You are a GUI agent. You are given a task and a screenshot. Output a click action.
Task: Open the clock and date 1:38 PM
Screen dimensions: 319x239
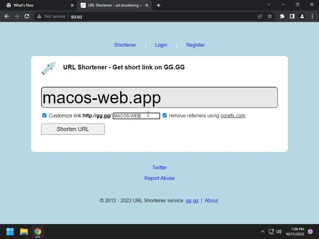click(x=295, y=232)
